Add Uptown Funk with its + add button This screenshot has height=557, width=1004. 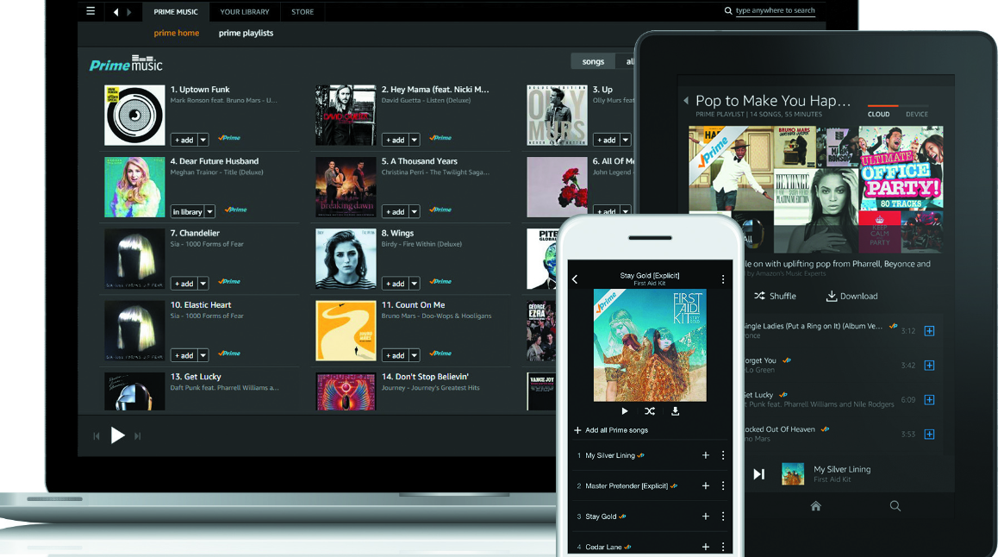coord(184,140)
